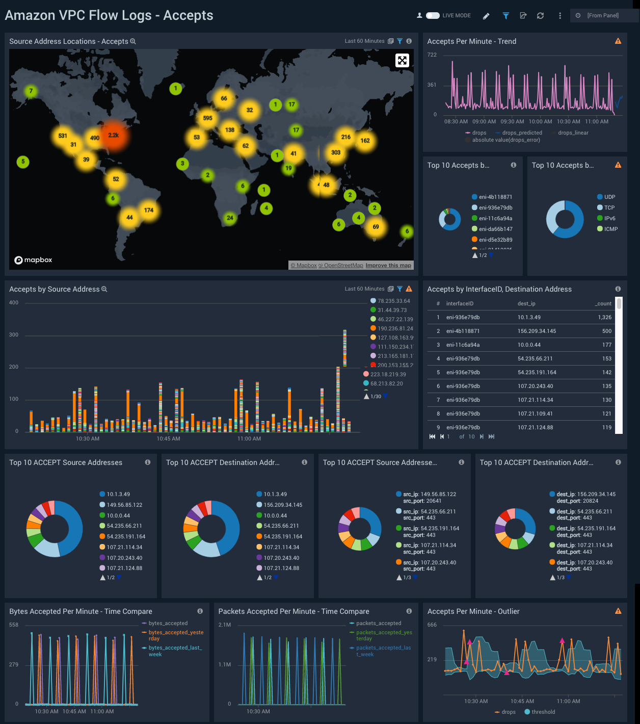
Task: Go to next legend page in source address chart
Action: [x=386, y=396]
